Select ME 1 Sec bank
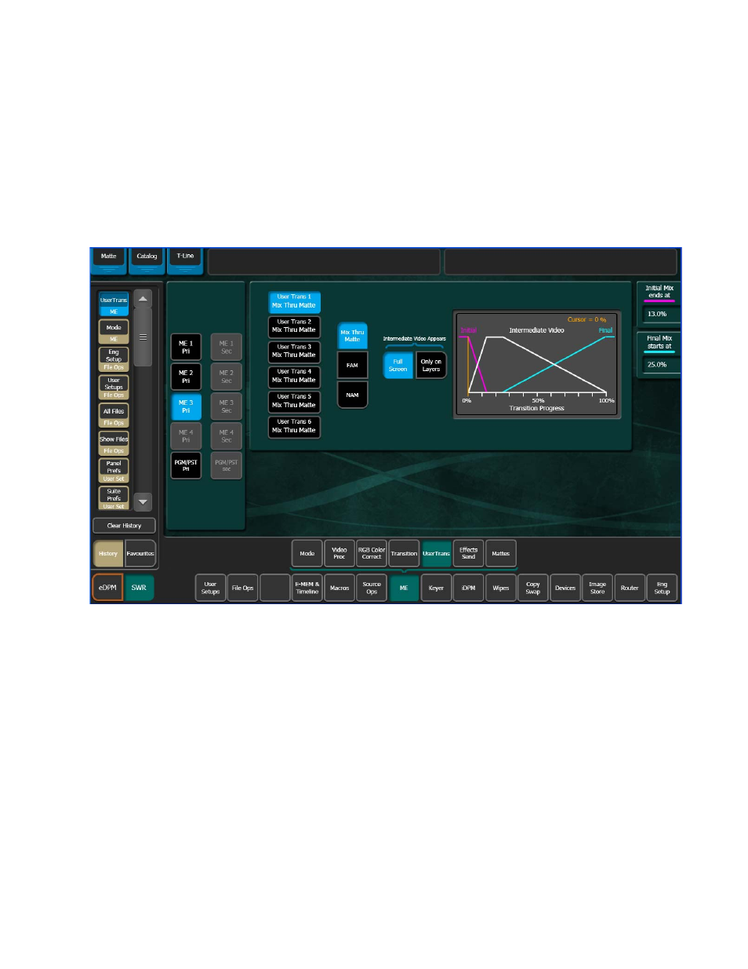 click(227, 347)
